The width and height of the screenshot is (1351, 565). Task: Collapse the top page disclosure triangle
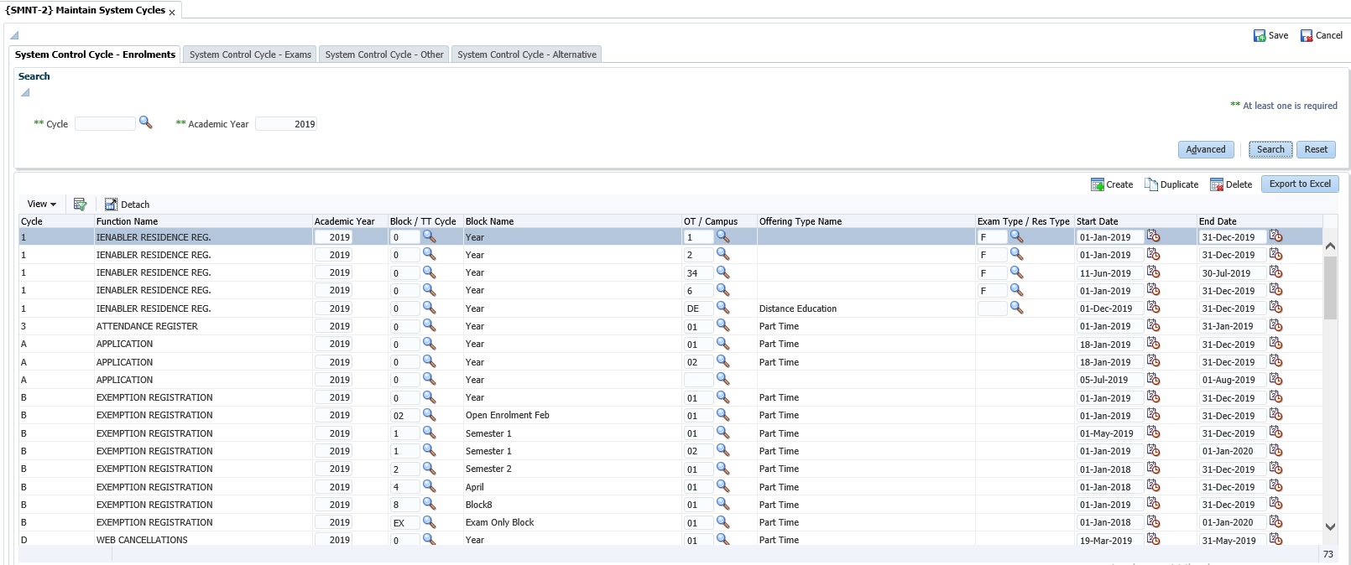coord(14,35)
